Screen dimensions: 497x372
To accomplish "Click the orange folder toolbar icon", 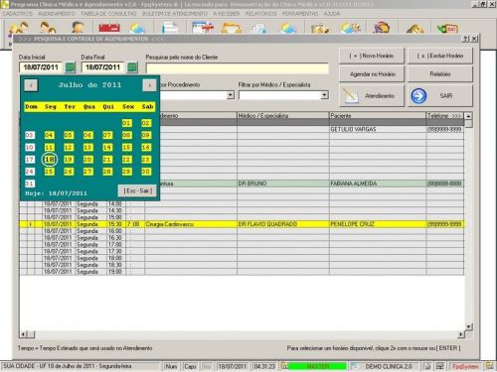I will 231,28.
